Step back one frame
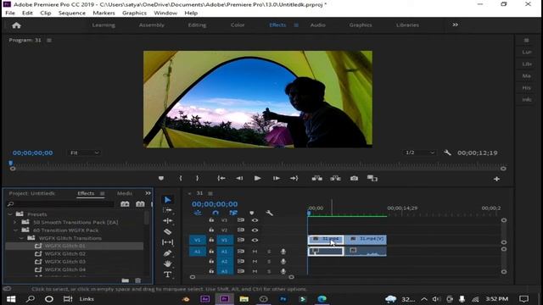 click(x=239, y=179)
